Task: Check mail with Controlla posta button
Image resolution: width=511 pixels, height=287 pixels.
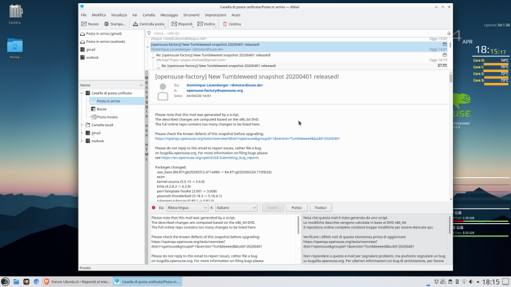Action: (149, 24)
